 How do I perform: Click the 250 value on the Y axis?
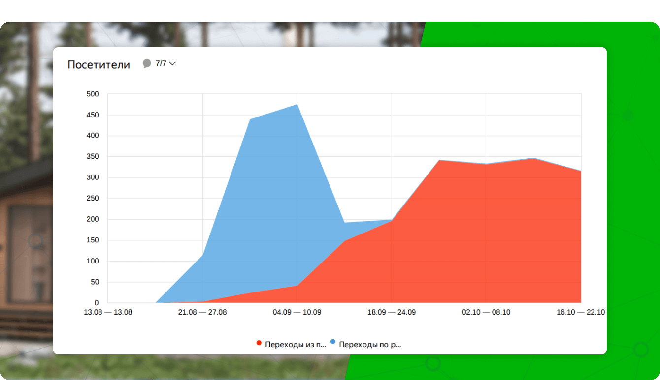coord(93,199)
